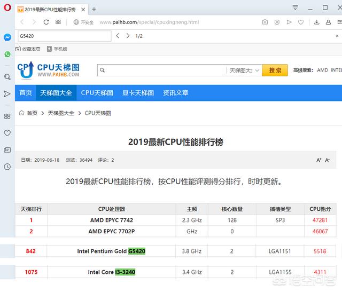The height and width of the screenshot is (292, 342).
Task: Jump to the next find match
Action: point(128,36)
